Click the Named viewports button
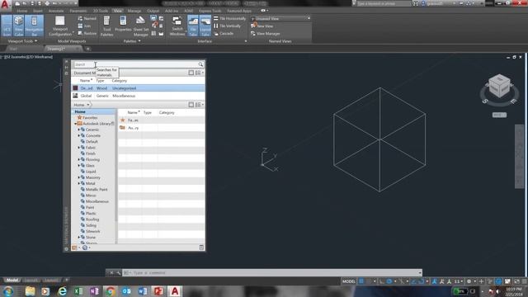The width and height of the screenshot is (528, 297). pos(87,18)
